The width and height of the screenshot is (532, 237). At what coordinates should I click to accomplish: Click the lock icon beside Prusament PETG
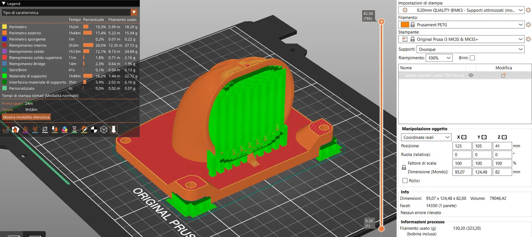point(413,25)
